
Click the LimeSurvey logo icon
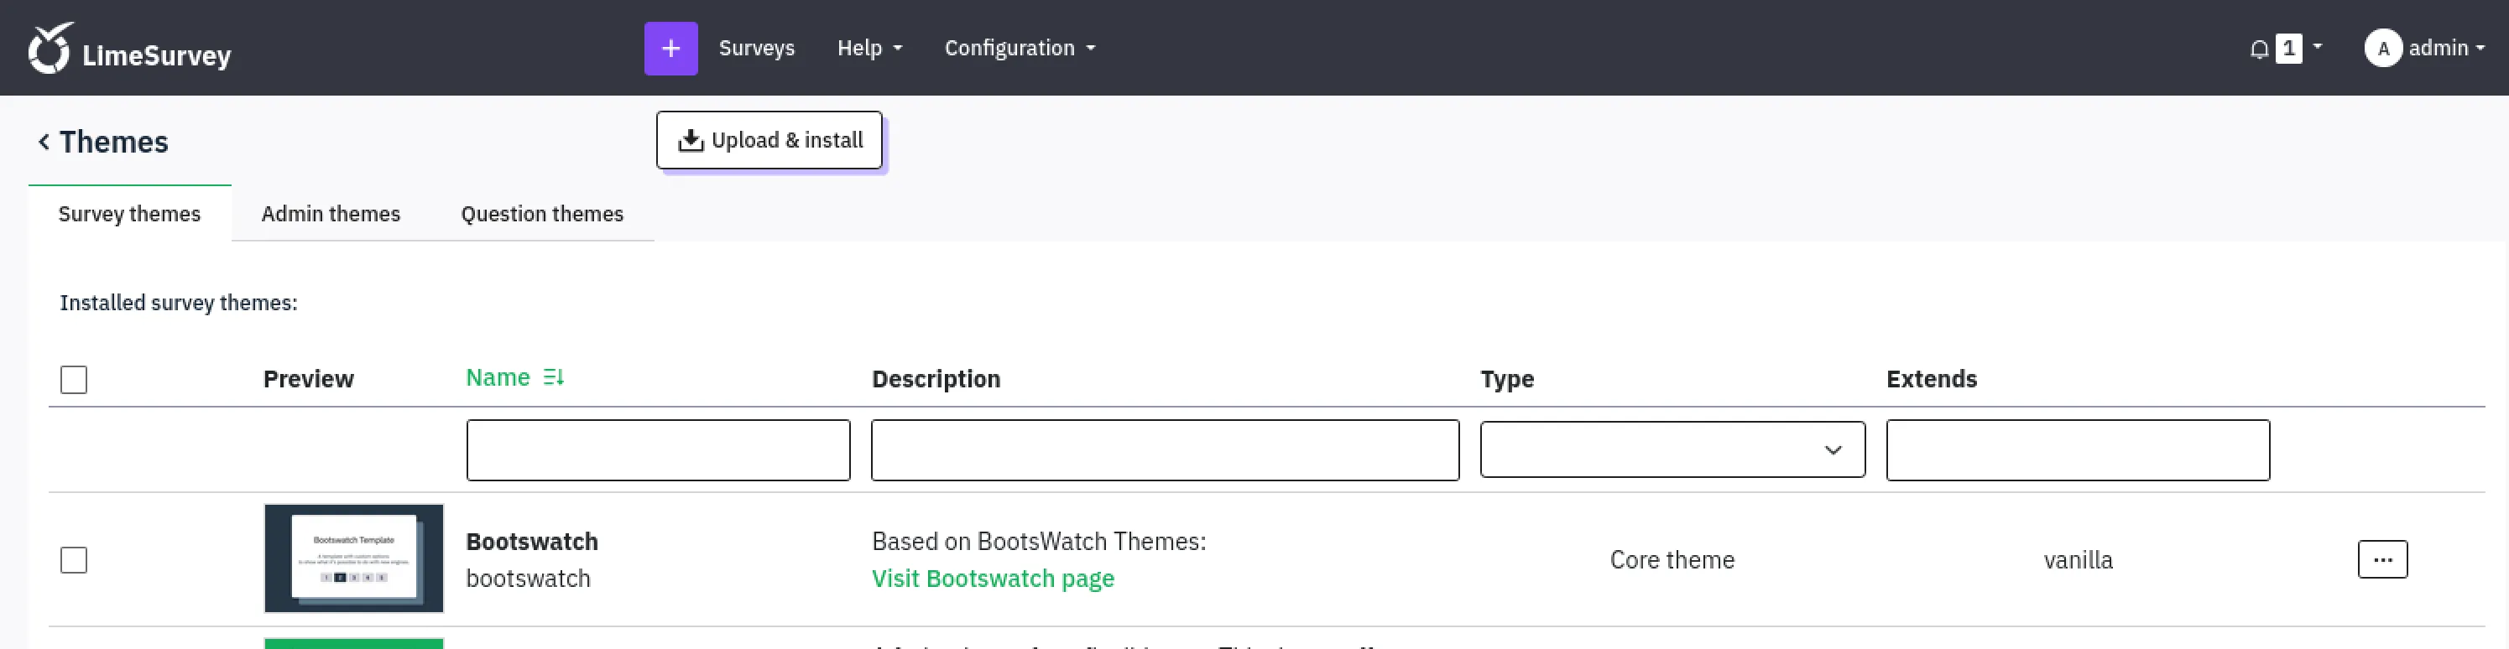click(50, 48)
